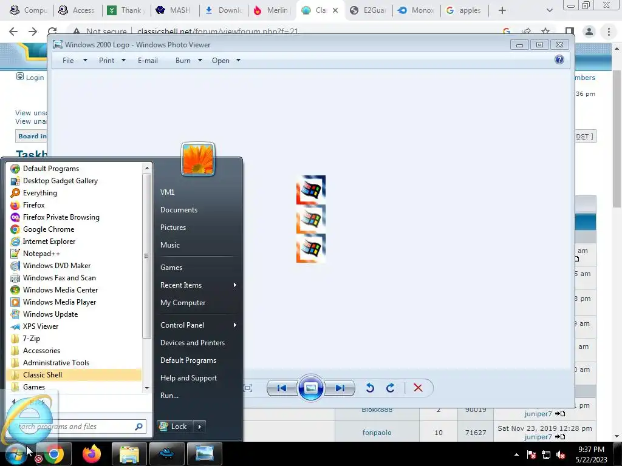This screenshot has width=622, height=466.
Task: Show hidden system tray icons
Action: point(516,455)
